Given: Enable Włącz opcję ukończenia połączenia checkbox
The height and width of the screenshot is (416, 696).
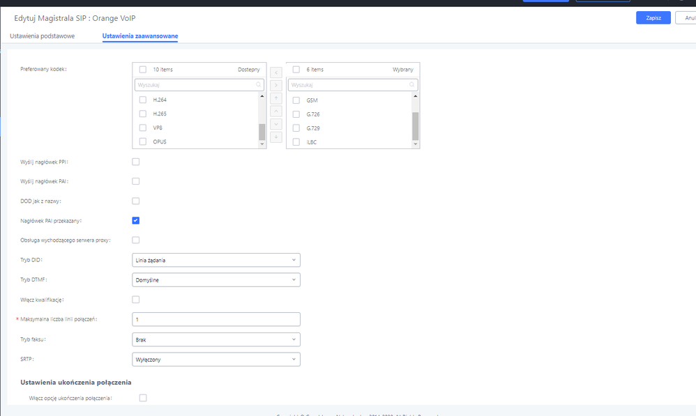Looking at the screenshot, I should click(x=143, y=398).
